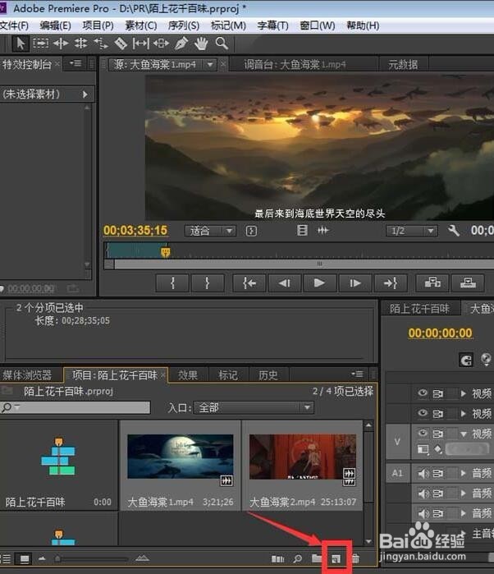Switch project panel to icon view
The height and width of the screenshot is (574, 494).
point(25,558)
